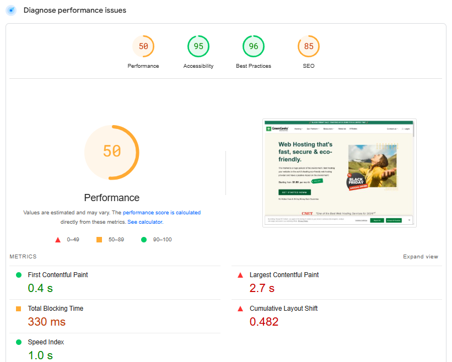Click the orange square beside Total Blocking Time

click(x=18, y=308)
